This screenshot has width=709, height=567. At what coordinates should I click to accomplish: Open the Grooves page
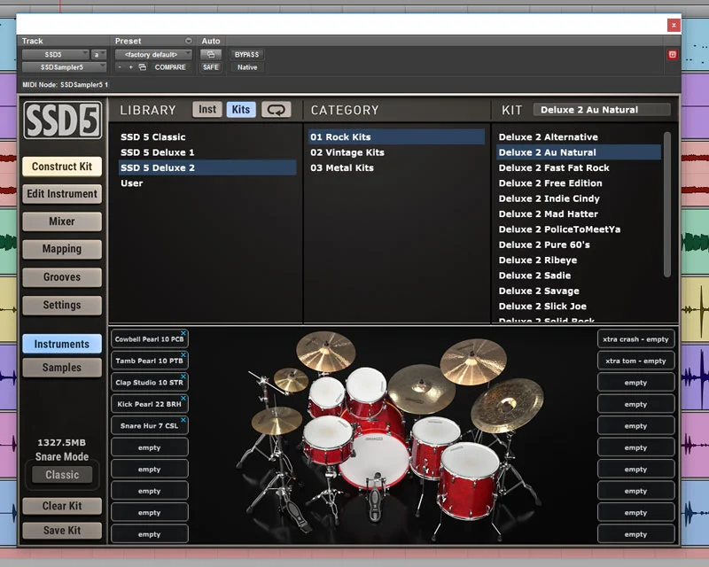pyautogui.click(x=62, y=277)
